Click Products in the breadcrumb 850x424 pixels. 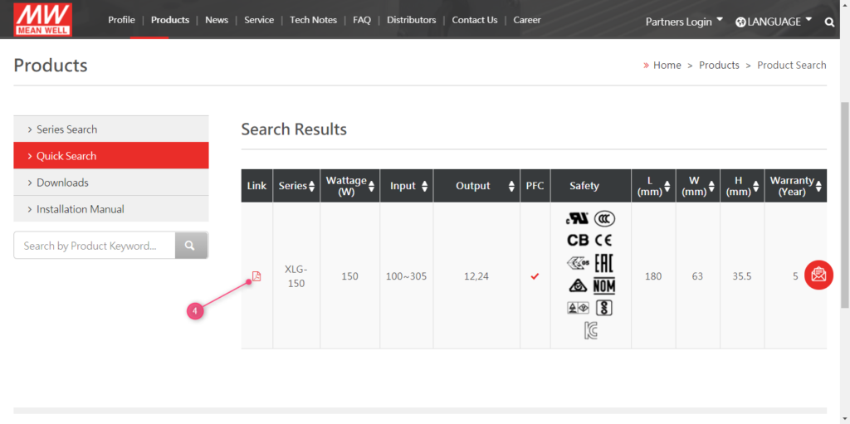(720, 65)
